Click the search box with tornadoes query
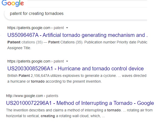 [75, 14]
